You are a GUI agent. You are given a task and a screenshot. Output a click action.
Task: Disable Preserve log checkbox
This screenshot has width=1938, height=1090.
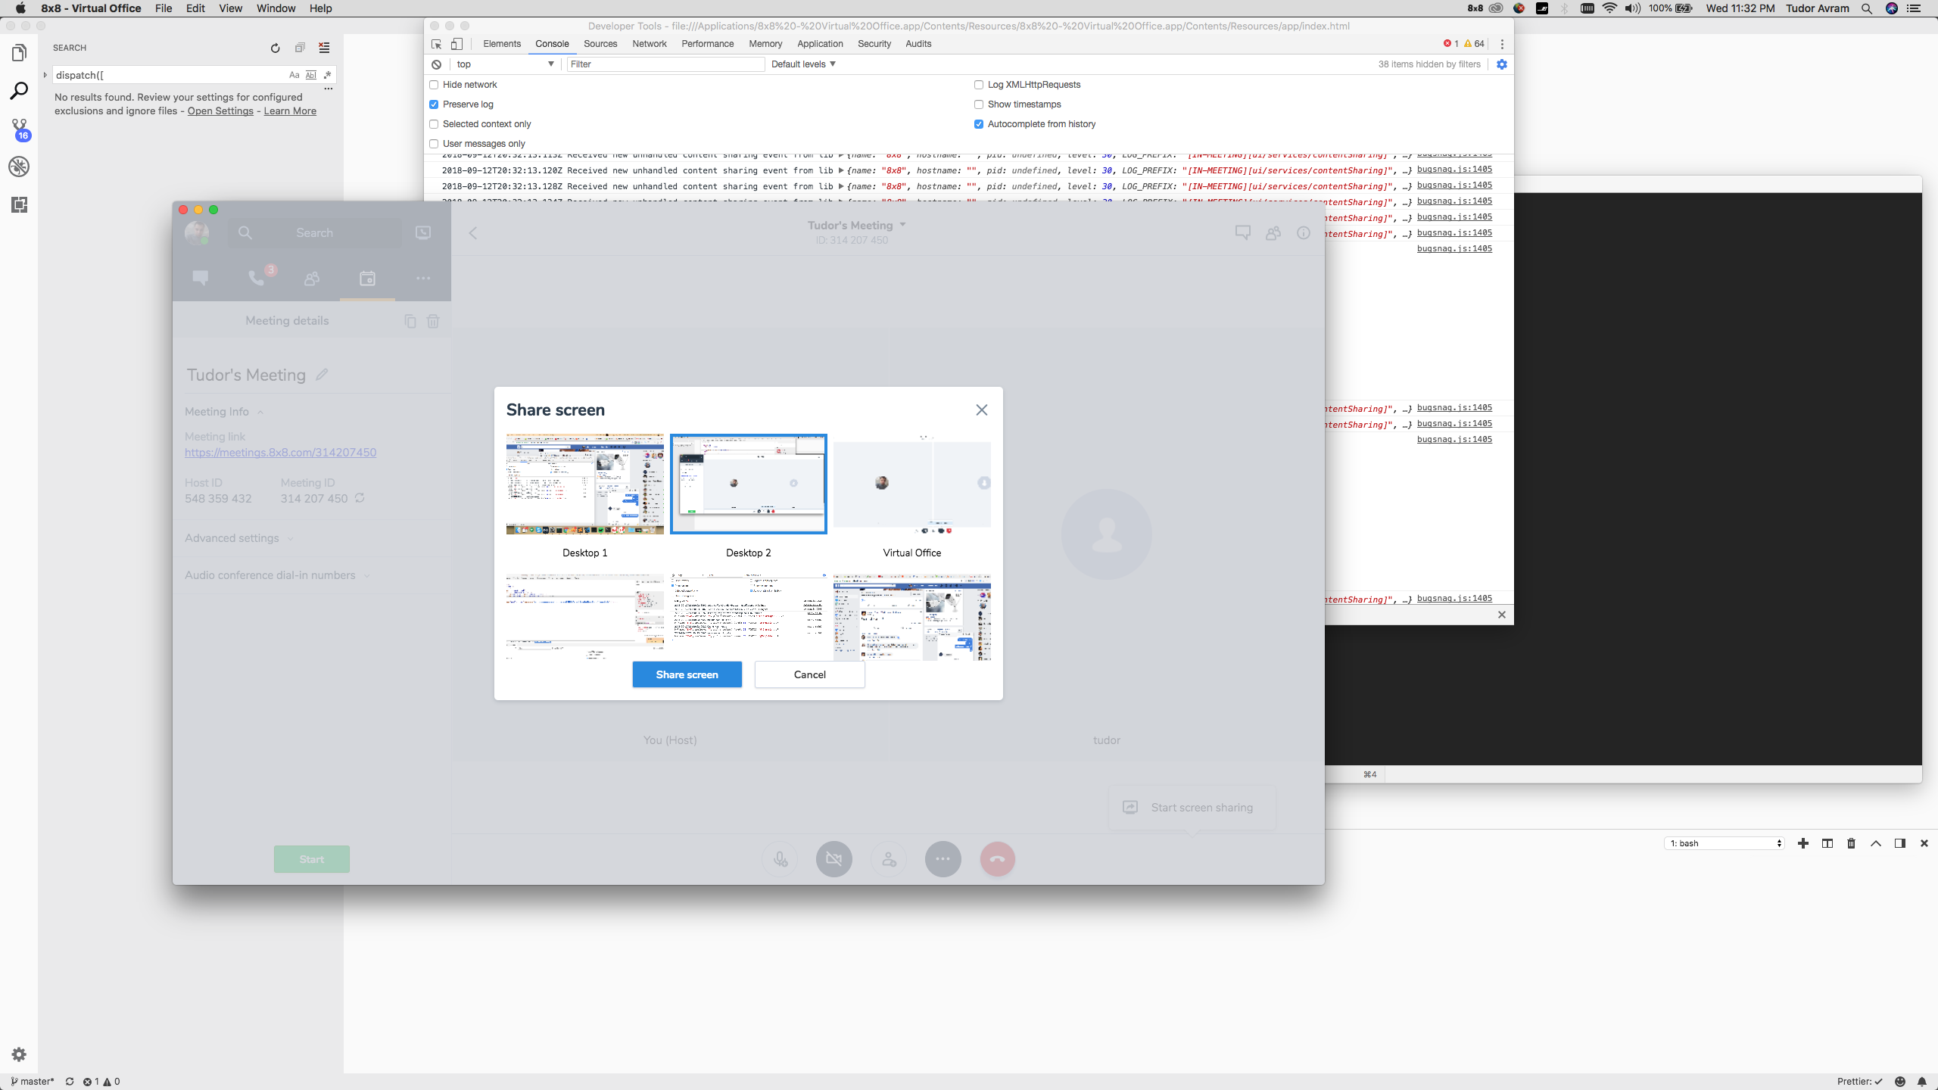[434, 104]
